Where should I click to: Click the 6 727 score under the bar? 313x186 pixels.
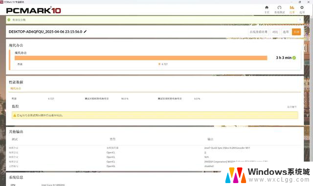(x=164, y=64)
